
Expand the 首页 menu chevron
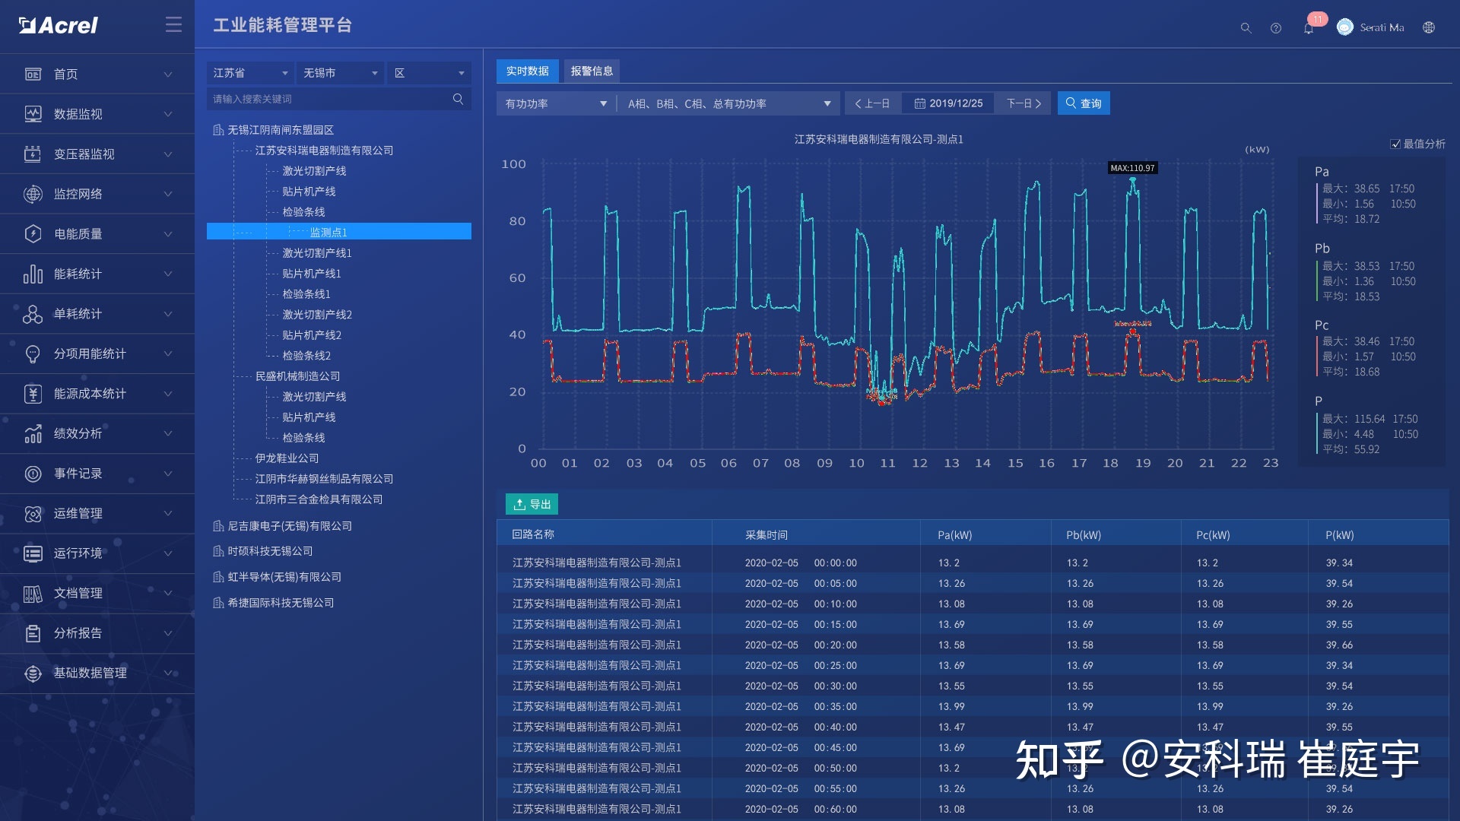pyautogui.click(x=168, y=74)
